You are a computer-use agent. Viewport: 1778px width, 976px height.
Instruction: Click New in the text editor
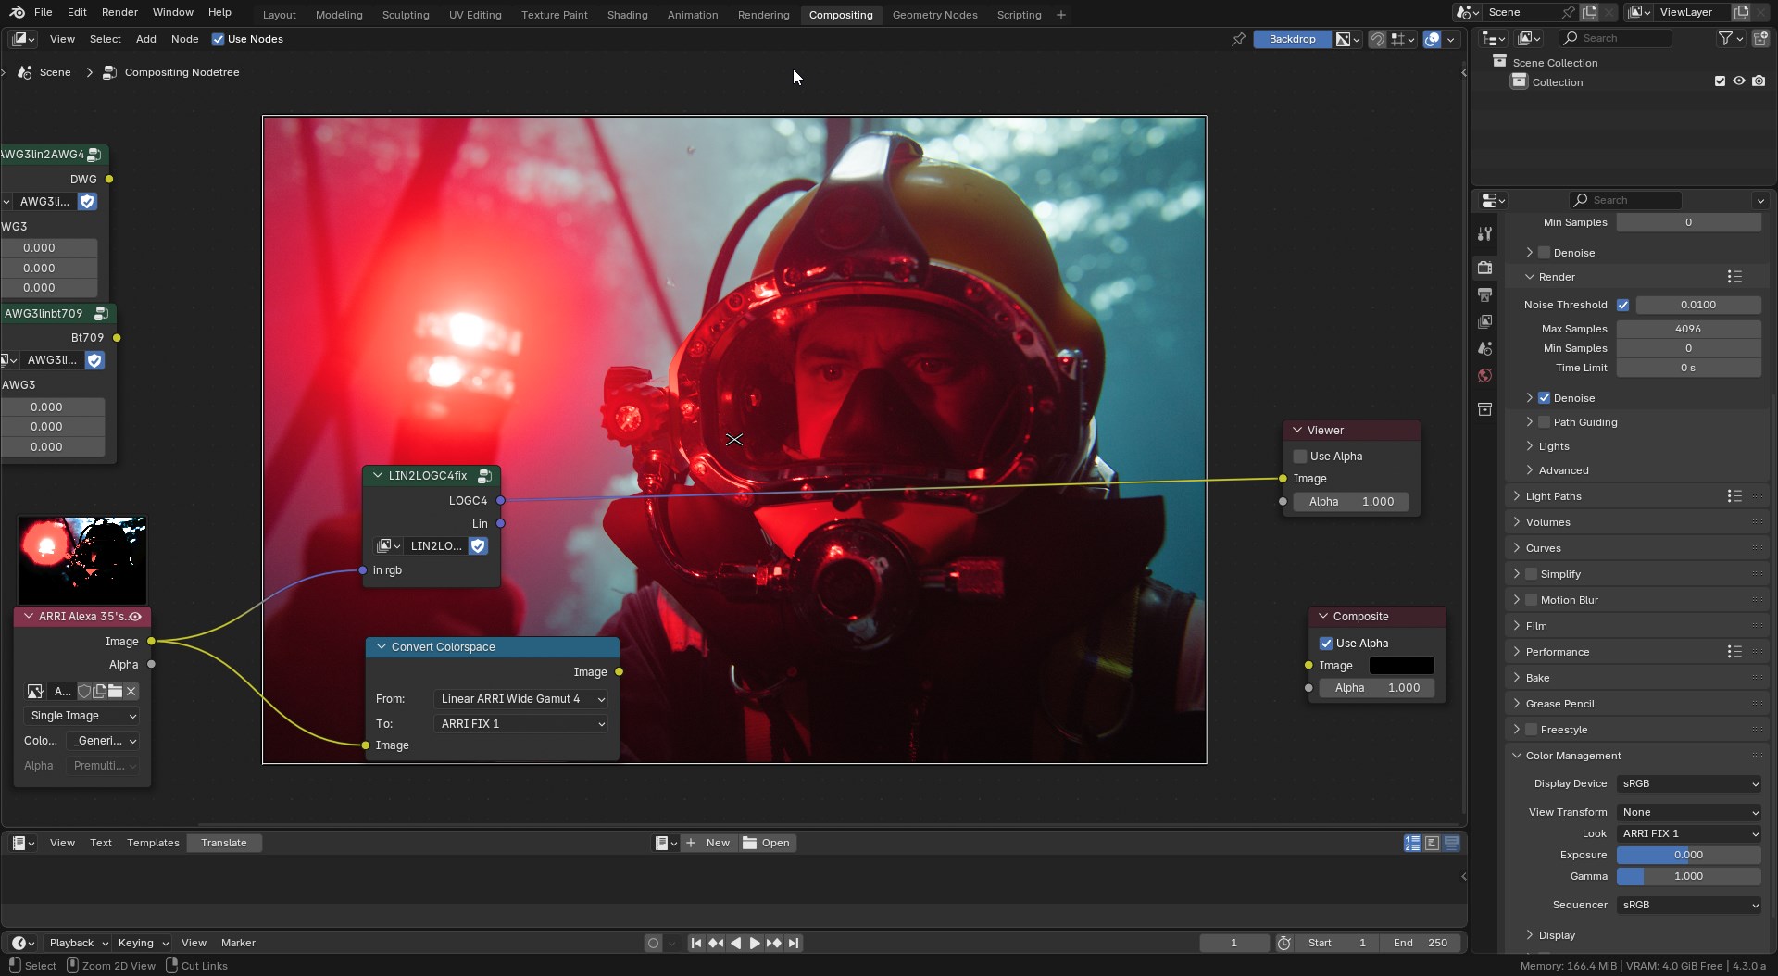pos(708,843)
